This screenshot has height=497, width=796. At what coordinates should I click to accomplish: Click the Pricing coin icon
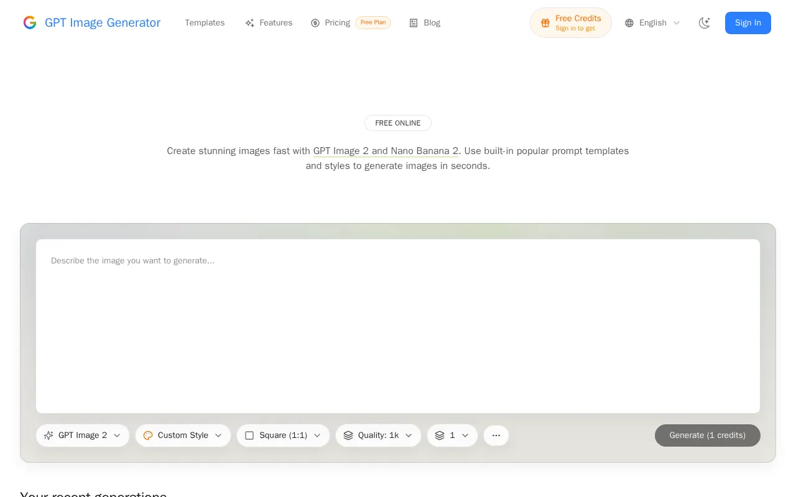[x=315, y=23]
